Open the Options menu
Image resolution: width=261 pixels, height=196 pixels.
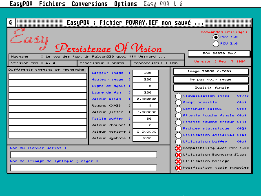[x=126, y=4]
